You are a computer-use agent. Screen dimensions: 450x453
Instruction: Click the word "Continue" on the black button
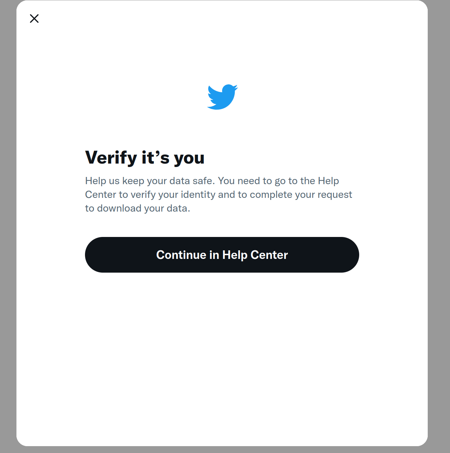pyautogui.click(x=181, y=255)
